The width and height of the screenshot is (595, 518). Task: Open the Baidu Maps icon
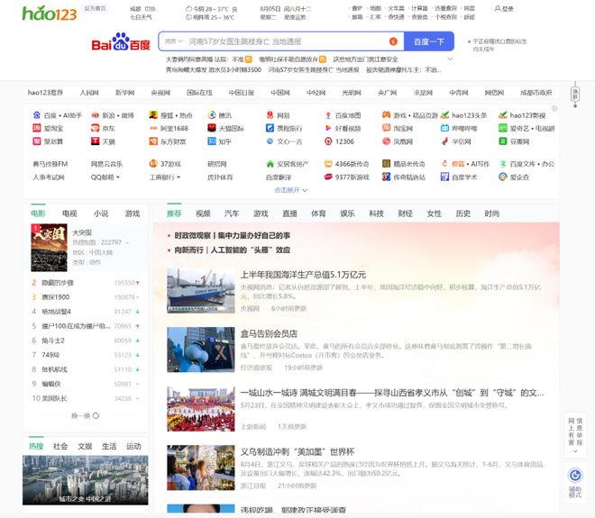326,115
